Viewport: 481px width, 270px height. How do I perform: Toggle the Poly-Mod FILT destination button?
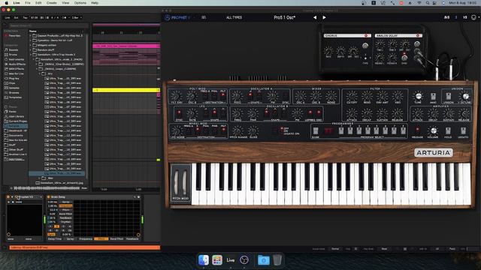click(x=223, y=96)
